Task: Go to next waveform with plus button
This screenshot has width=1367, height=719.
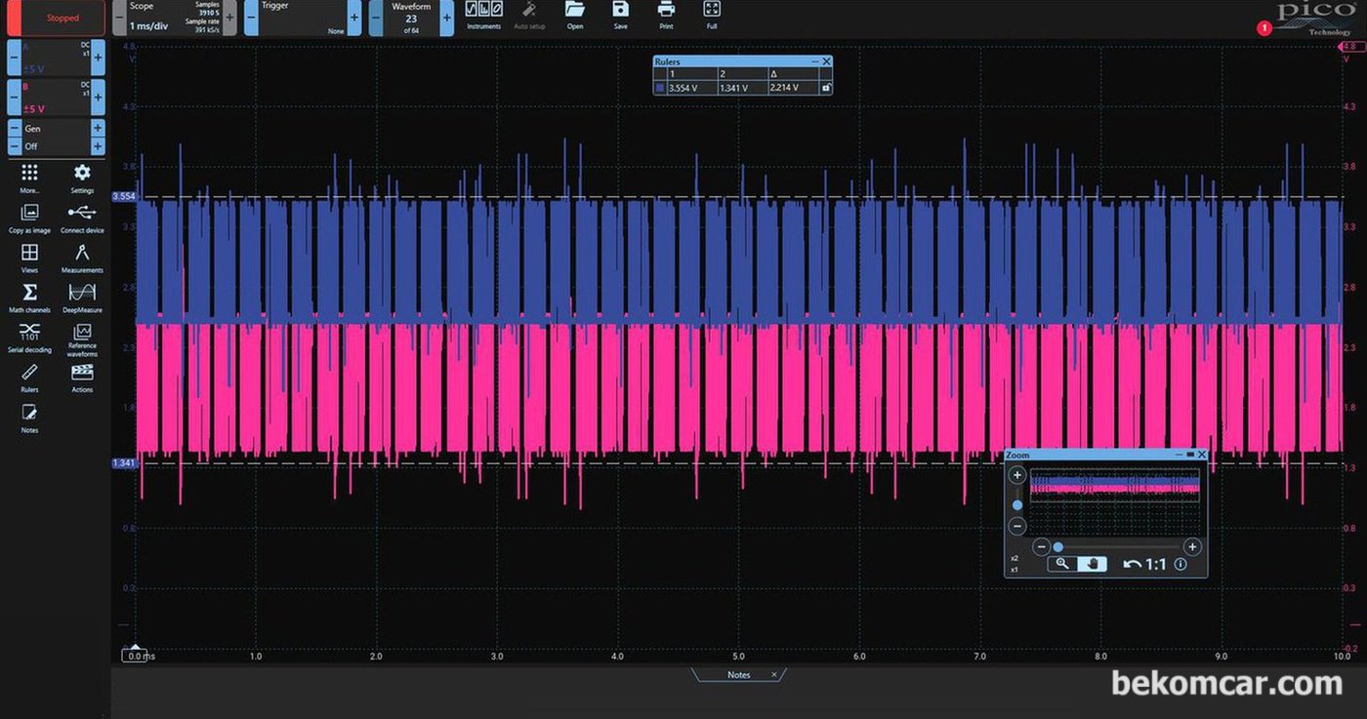Action: (x=446, y=18)
